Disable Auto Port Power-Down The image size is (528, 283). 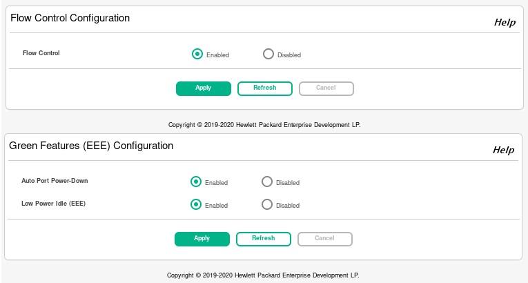click(267, 182)
